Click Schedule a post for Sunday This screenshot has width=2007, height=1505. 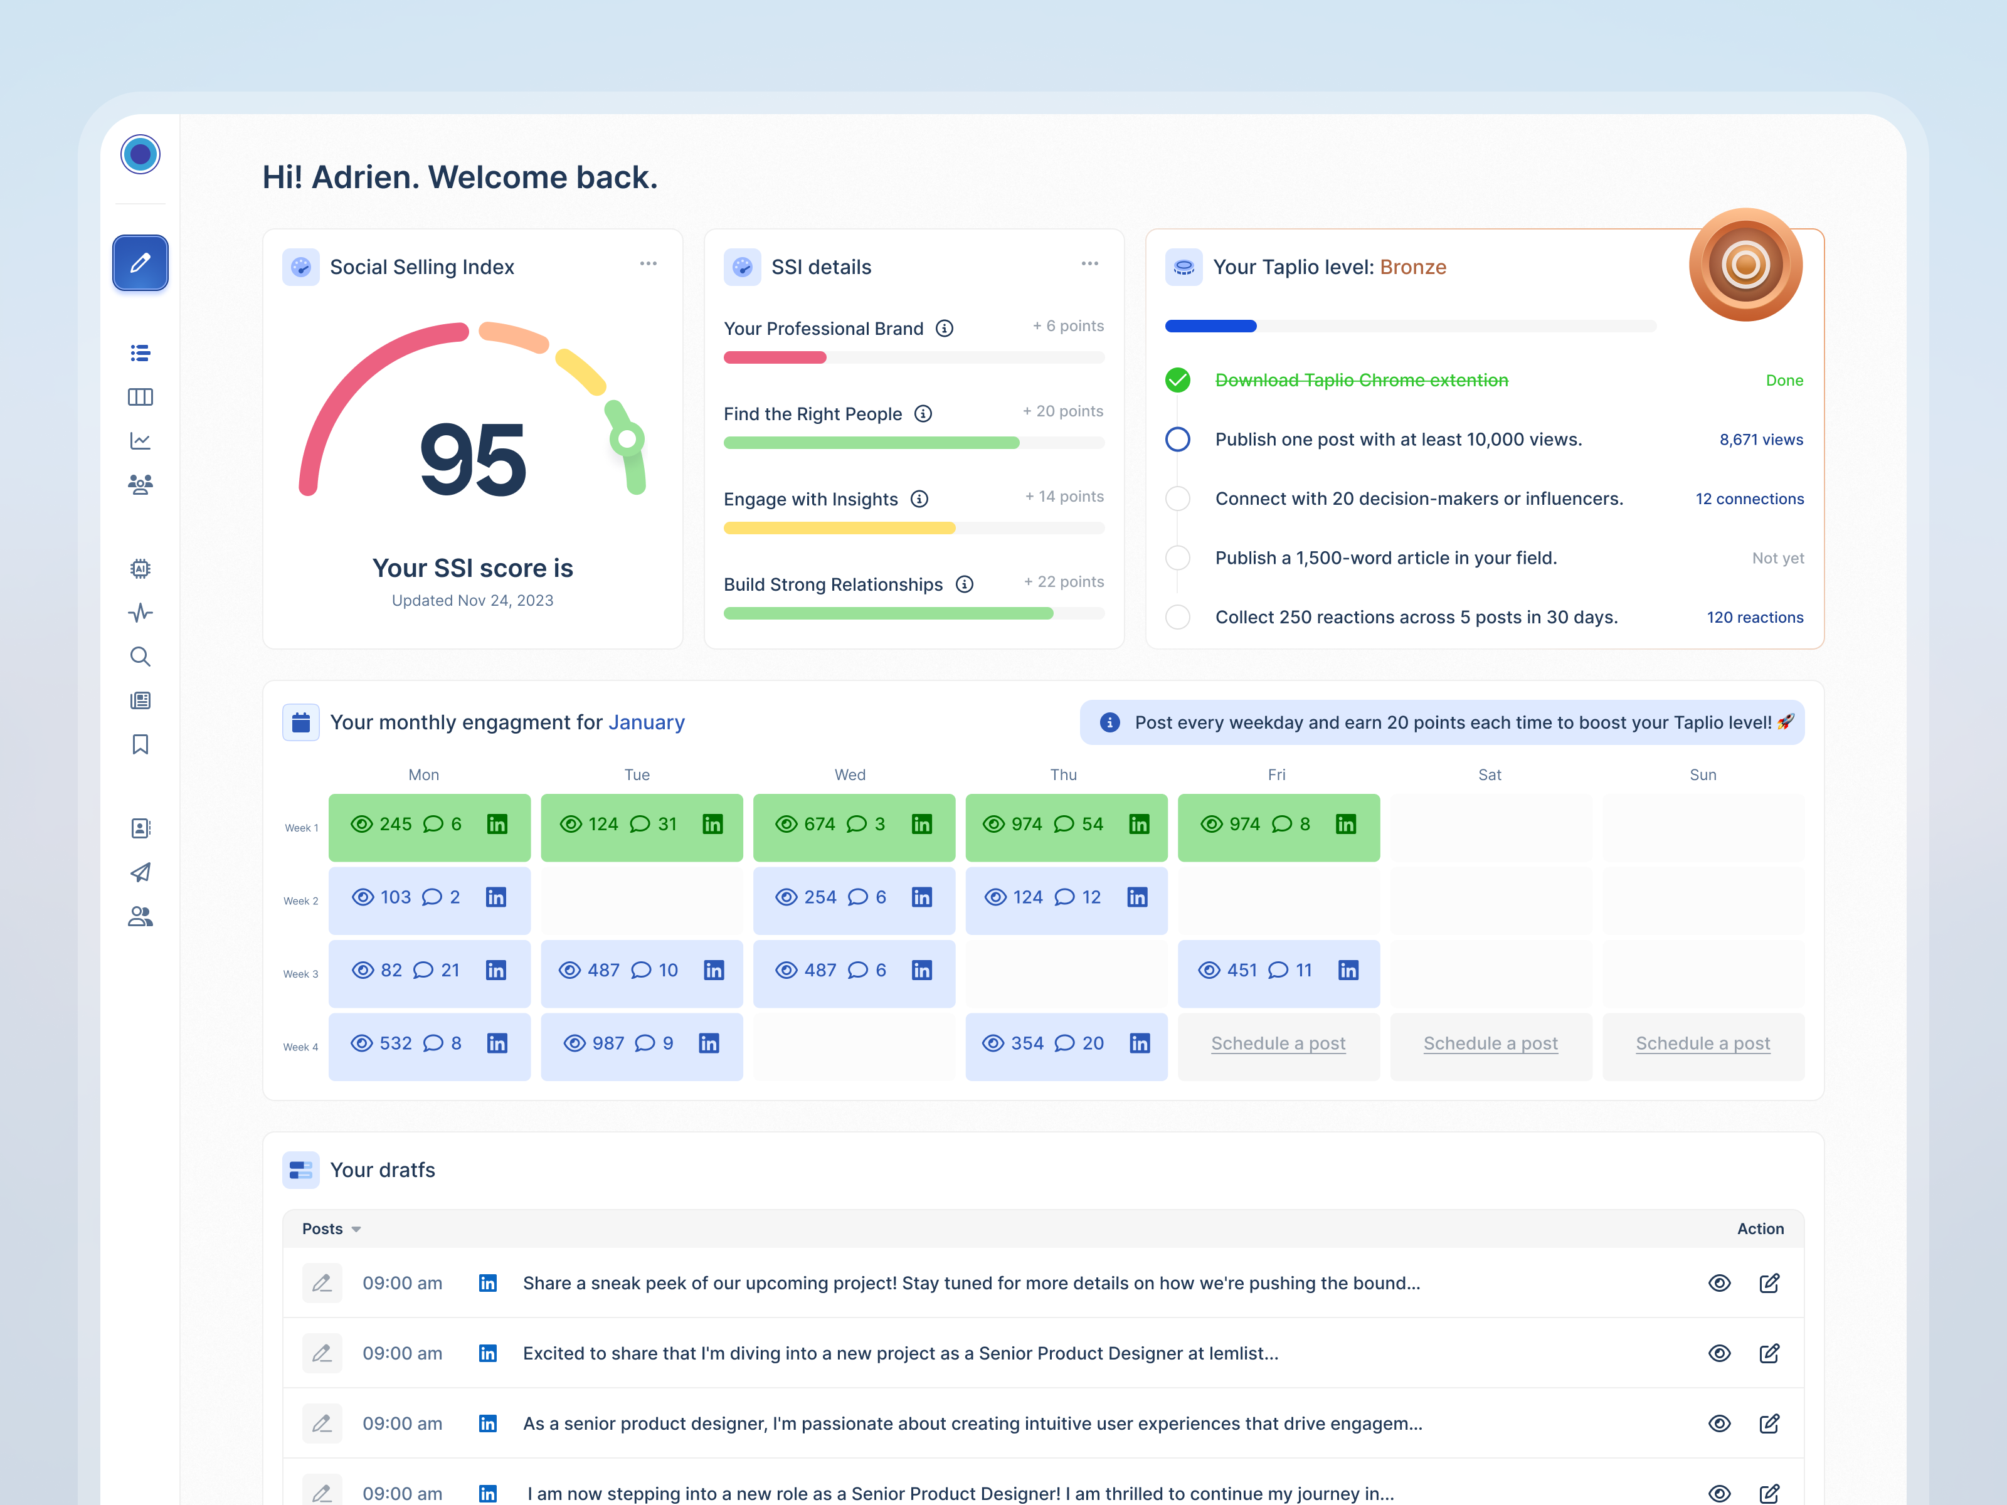pyautogui.click(x=1703, y=1043)
